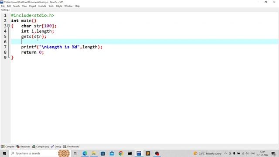Viewport: 279px width, 157px height.
Task: Collapse the main function fold marker
Action: pyautogui.click(x=8, y=26)
